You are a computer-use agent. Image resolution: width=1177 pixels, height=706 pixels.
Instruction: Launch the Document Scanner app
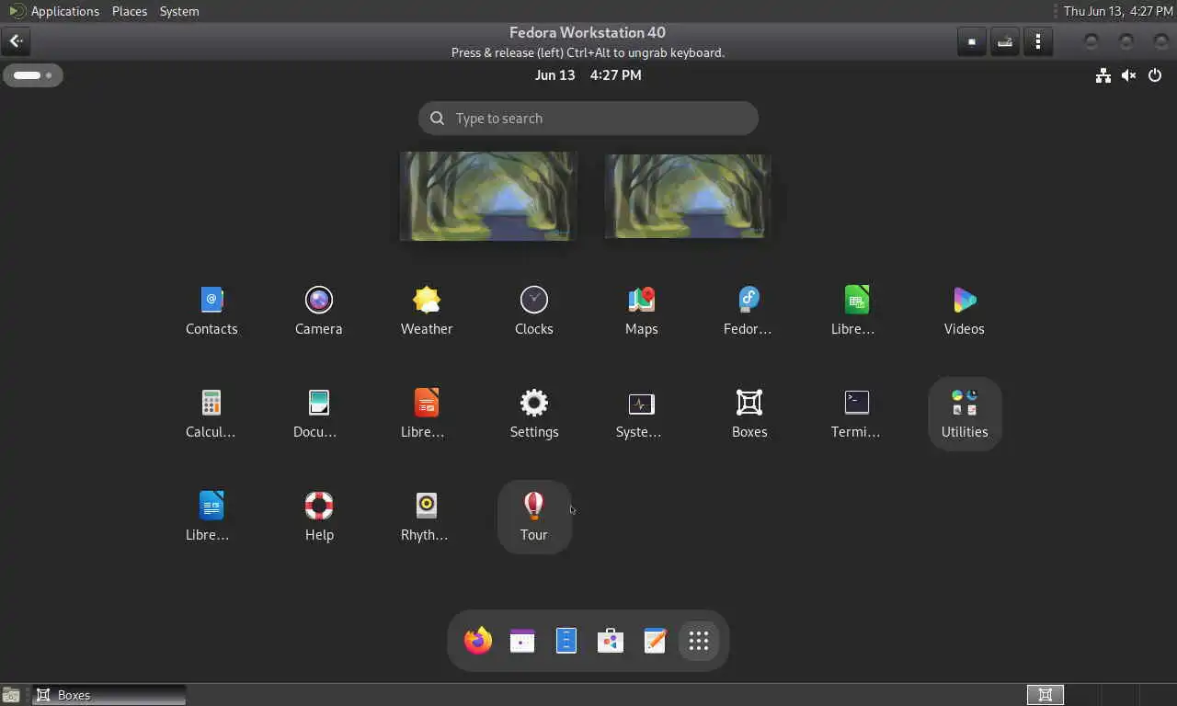tap(319, 413)
